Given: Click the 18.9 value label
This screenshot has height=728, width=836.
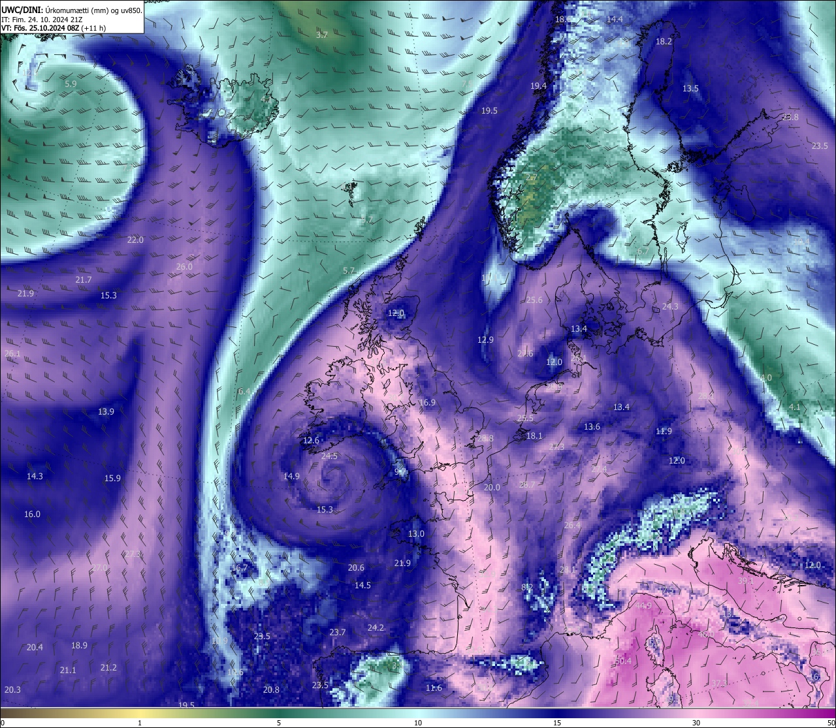Looking at the screenshot, I should 79,646.
